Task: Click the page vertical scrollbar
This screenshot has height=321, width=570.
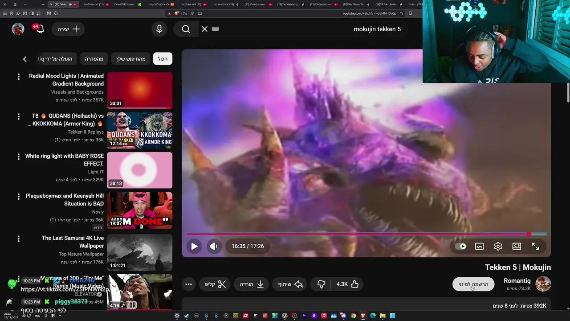Action: point(568,94)
